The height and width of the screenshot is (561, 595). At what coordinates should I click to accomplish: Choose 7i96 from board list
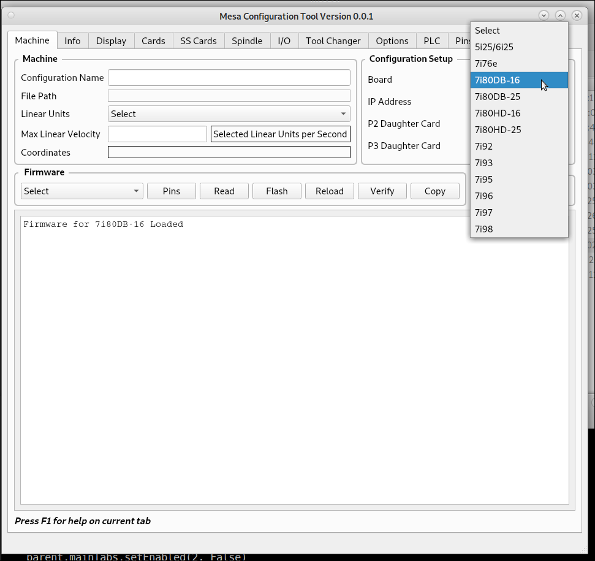(519, 196)
